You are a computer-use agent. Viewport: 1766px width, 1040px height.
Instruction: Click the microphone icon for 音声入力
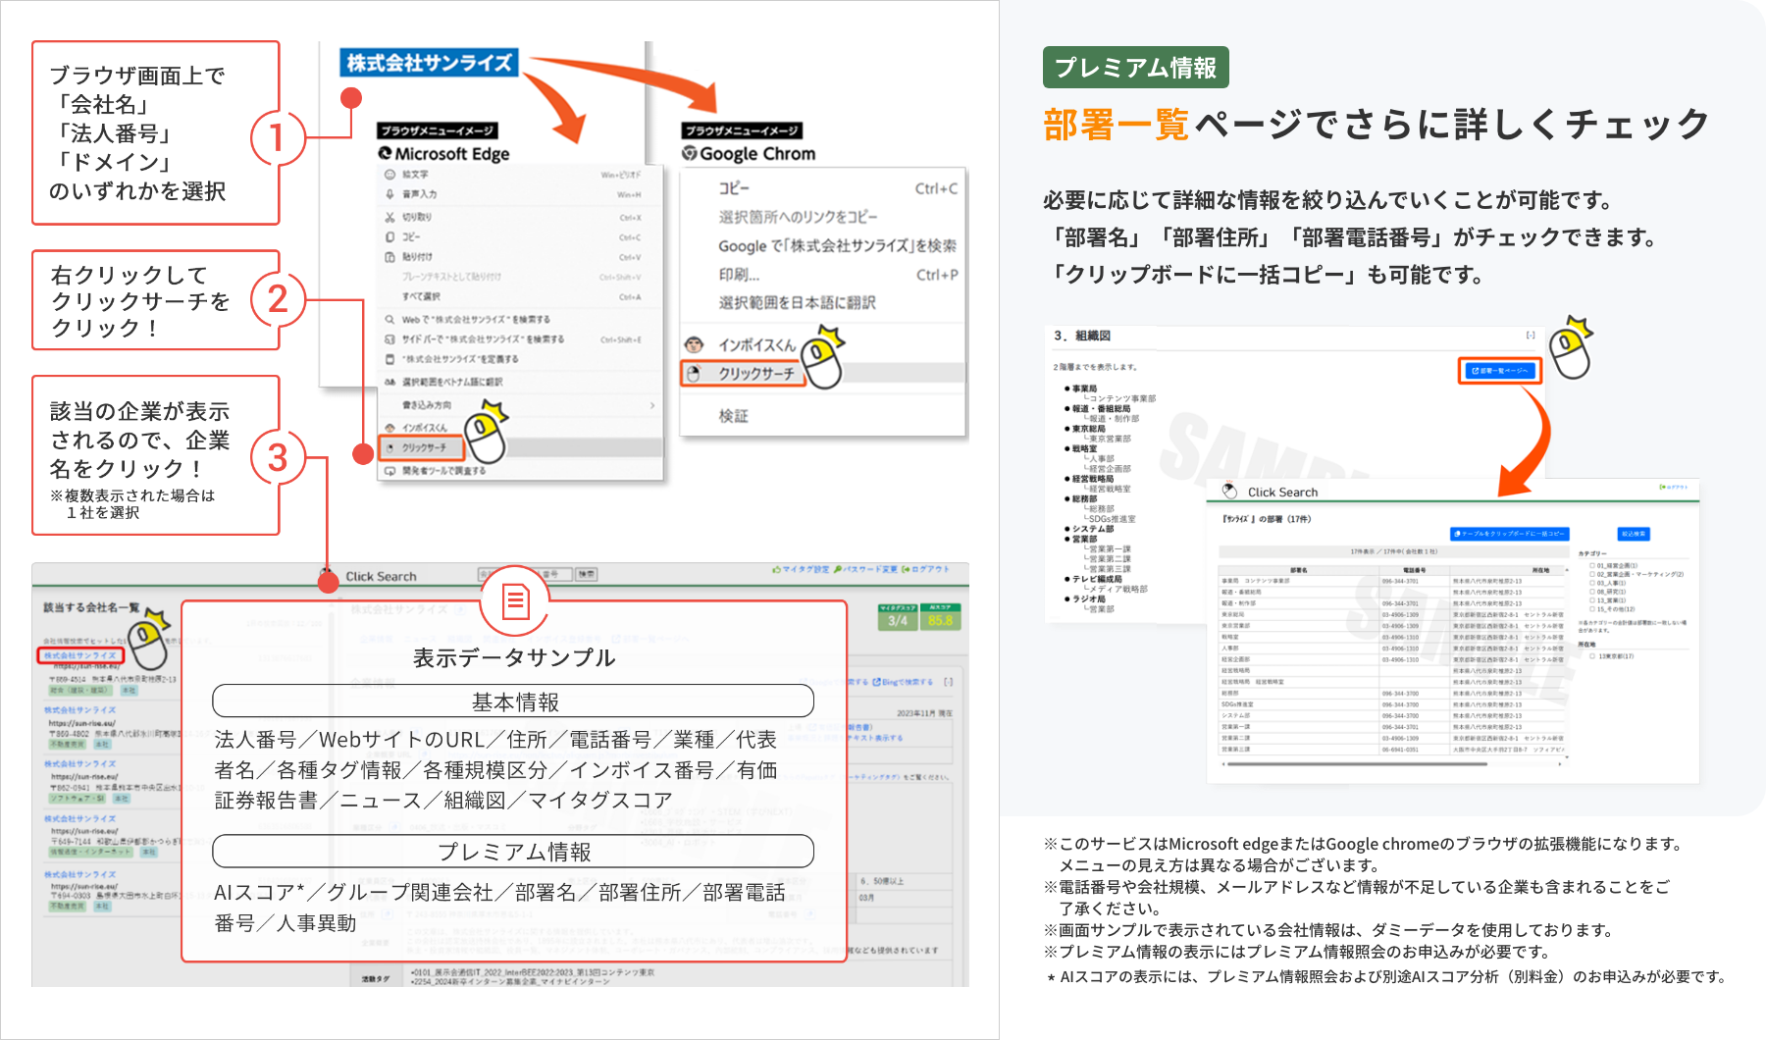[x=390, y=194]
